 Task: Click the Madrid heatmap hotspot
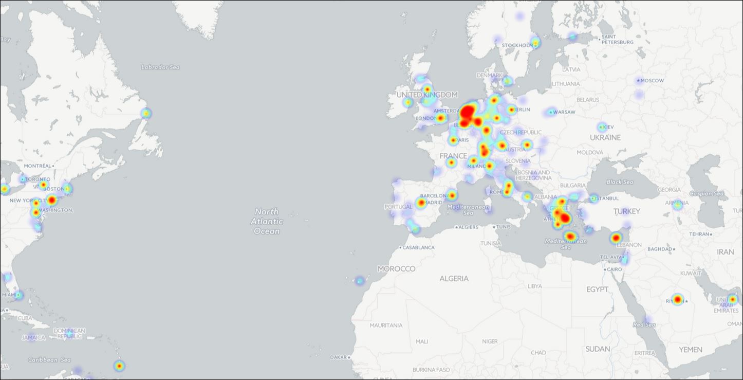421,203
